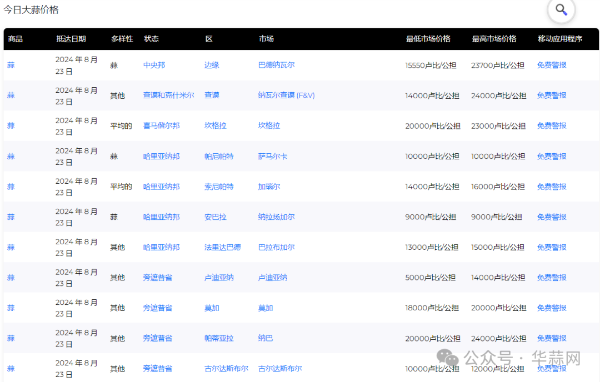This screenshot has height=382, width=600.
Task: Open the 边缘 district link
Action: point(212,65)
